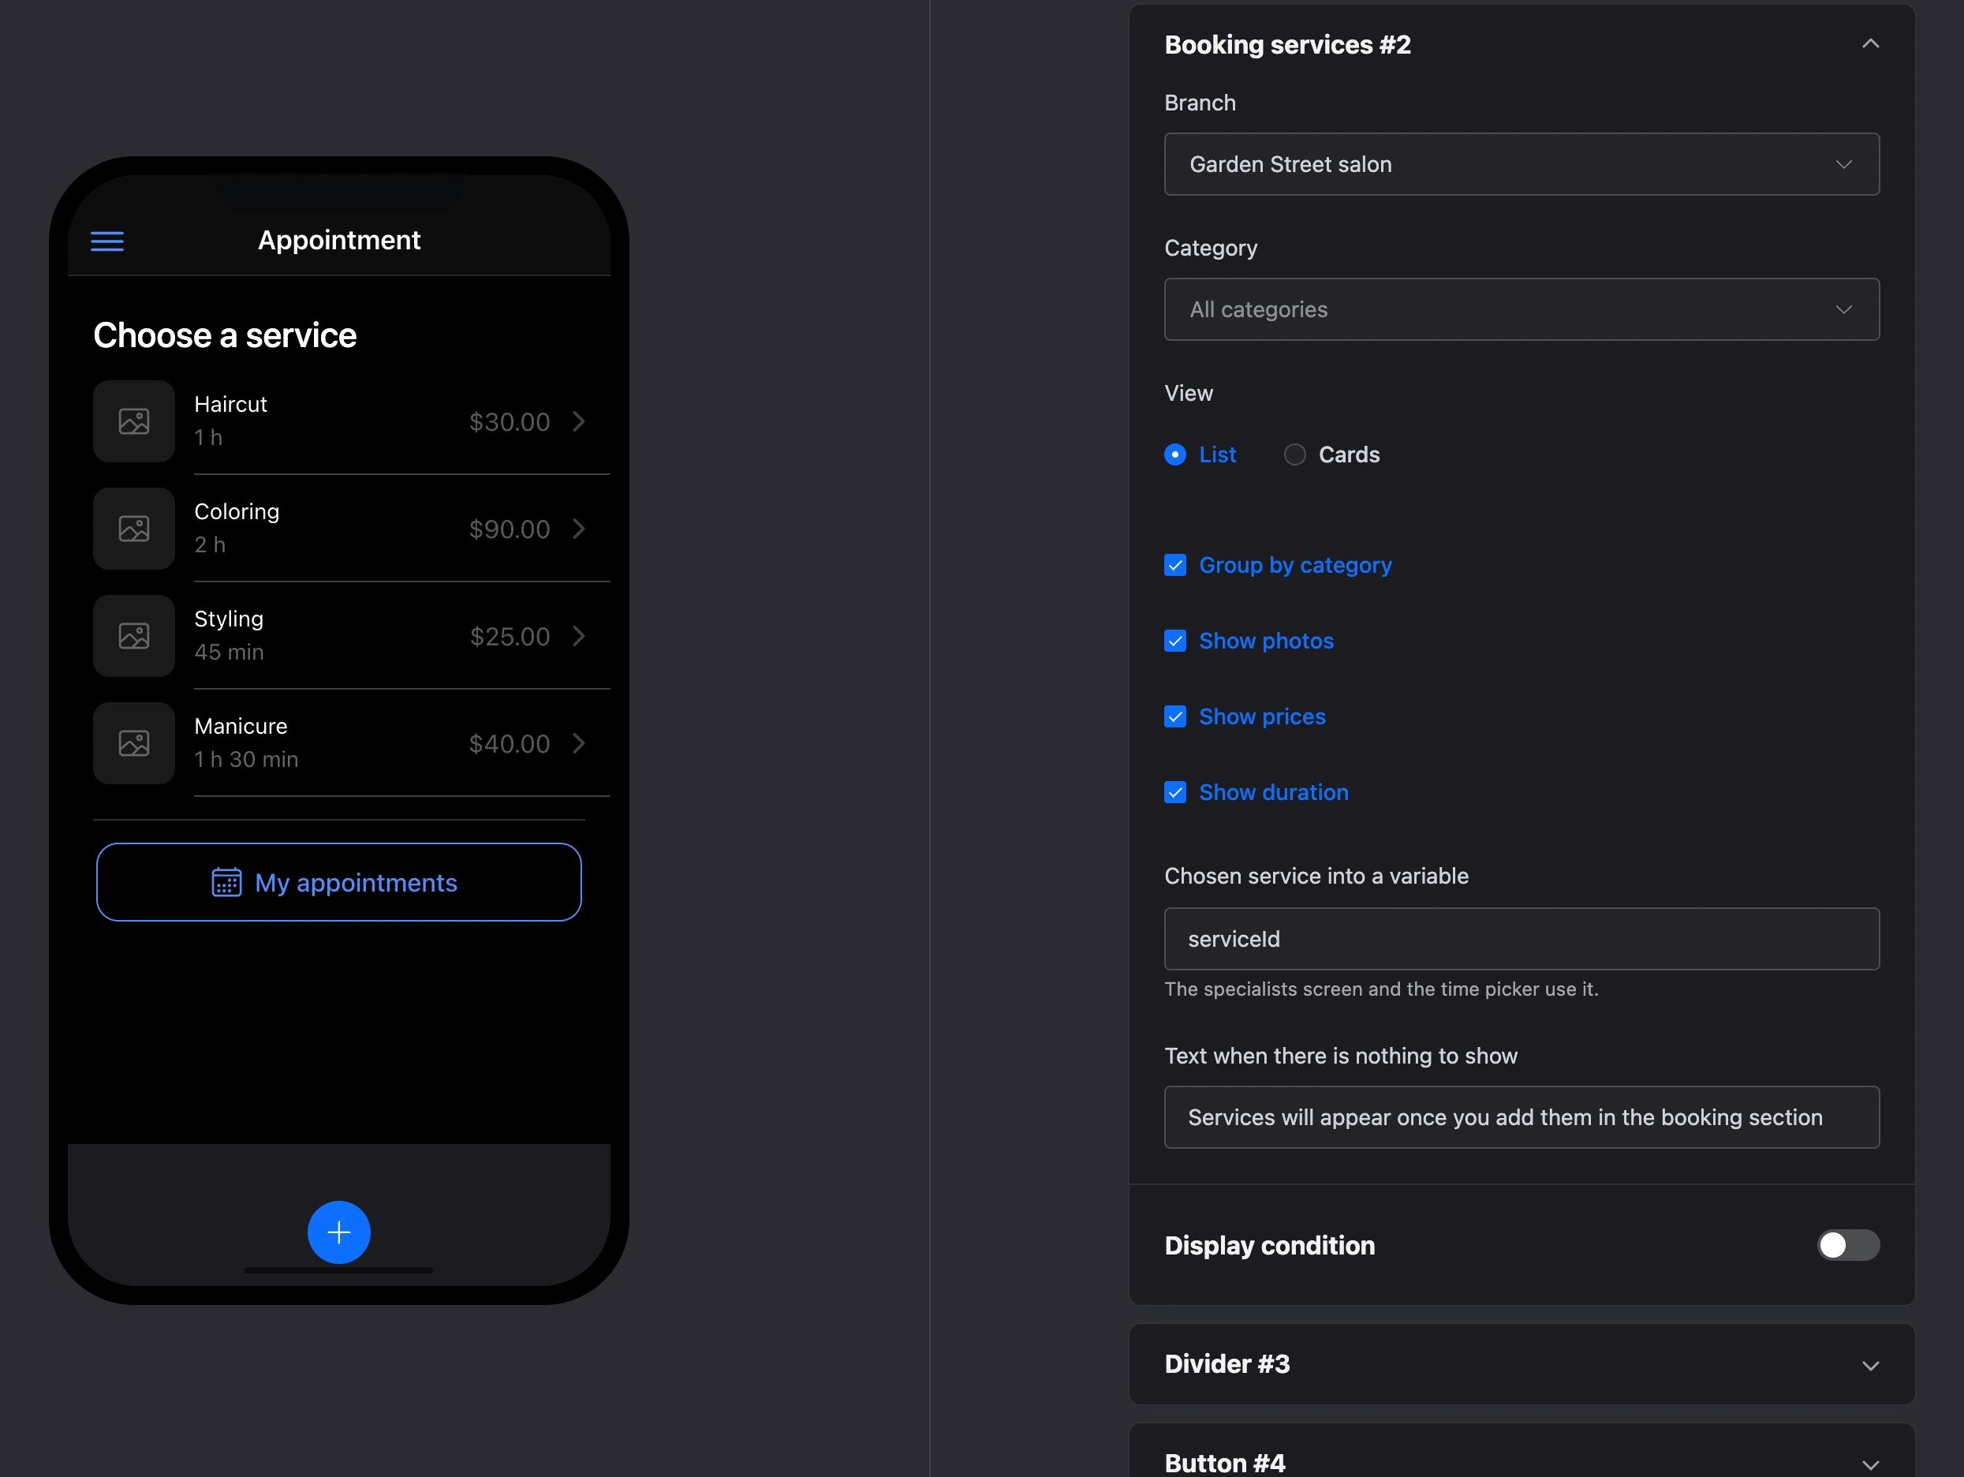Image resolution: width=1964 pixels, height=1477 pixels.
Task: Expand the Divider #3 panel
Action: pyautogui.click(x=1870, y=1365)
